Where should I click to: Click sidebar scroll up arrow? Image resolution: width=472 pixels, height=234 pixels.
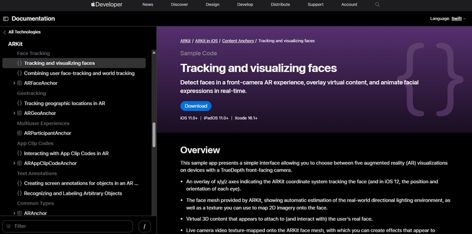(154, 52)
